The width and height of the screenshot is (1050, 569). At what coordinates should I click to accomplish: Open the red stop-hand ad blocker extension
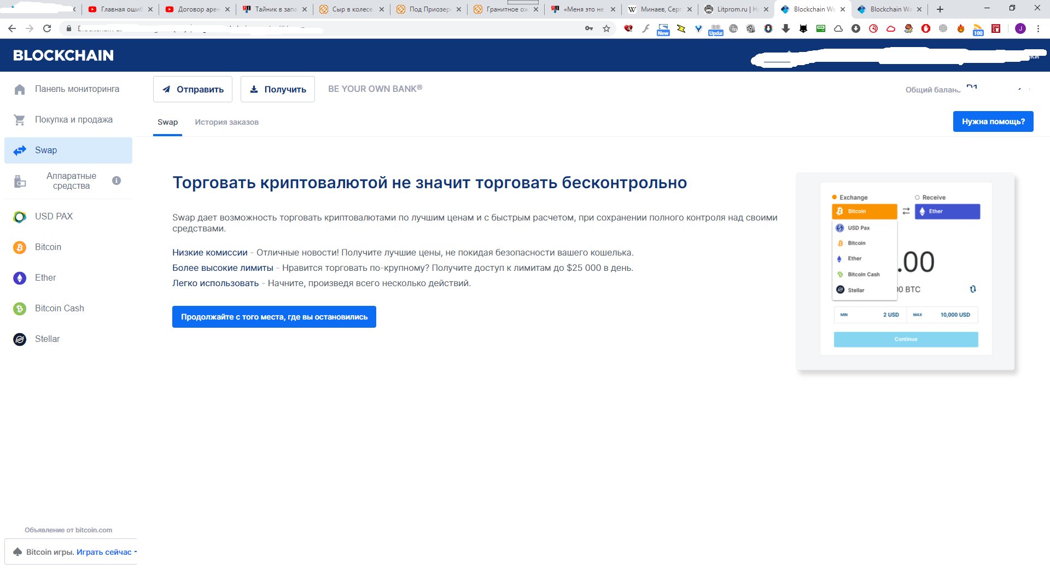926,28
